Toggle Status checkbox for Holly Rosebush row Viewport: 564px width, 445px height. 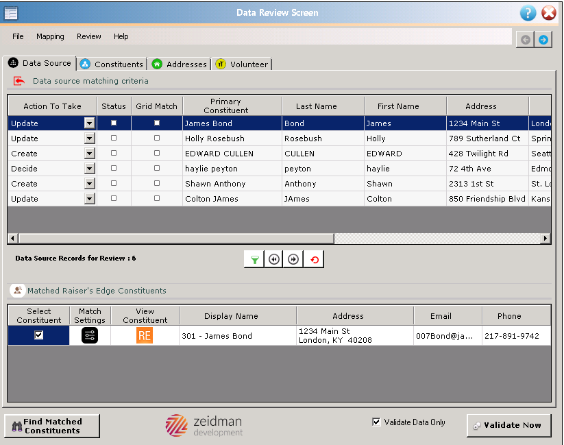pyautogui.click(x=114, y=138)
